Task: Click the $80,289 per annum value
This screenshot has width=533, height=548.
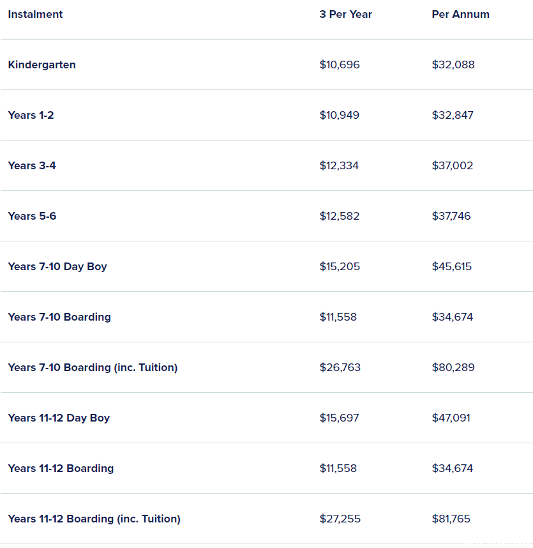Action: pos(453,367)
